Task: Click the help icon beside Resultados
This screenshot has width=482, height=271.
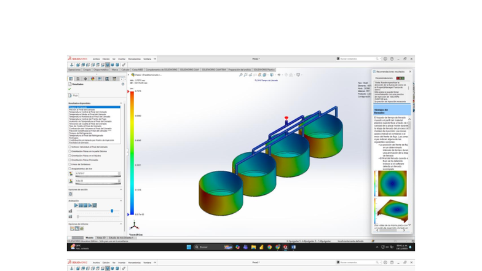Action: tap(123, 84)
